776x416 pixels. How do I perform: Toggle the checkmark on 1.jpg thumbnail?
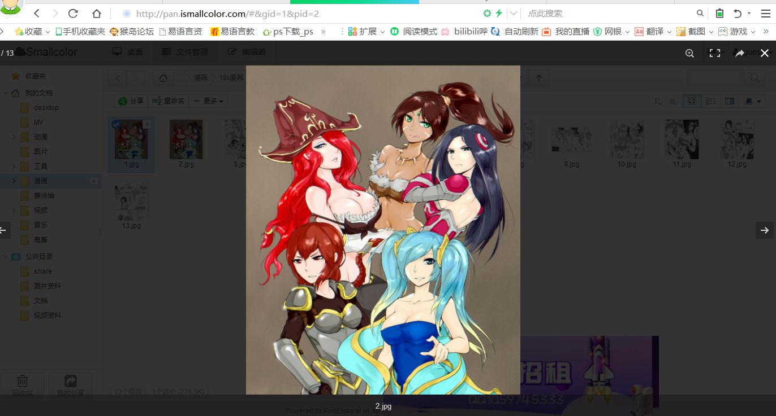pos(116,124)
